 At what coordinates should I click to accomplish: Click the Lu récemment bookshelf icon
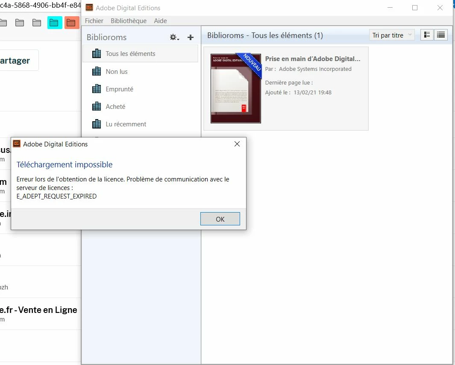tap(96, 124)
